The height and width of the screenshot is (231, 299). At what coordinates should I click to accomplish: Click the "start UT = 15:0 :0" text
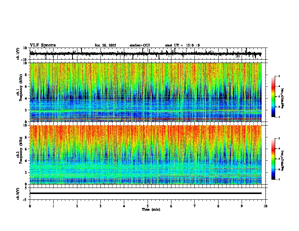pos(182,45)
